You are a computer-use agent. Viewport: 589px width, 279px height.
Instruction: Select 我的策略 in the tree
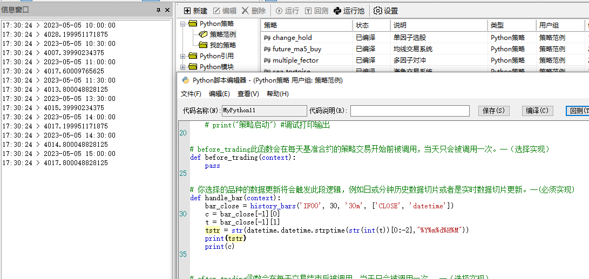[223, 45]
